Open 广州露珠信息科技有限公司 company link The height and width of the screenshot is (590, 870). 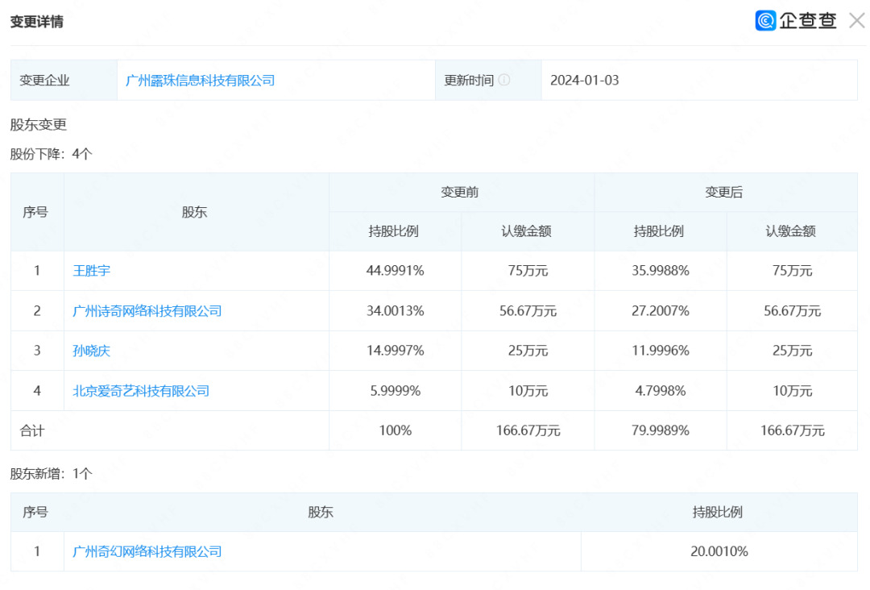201,81
